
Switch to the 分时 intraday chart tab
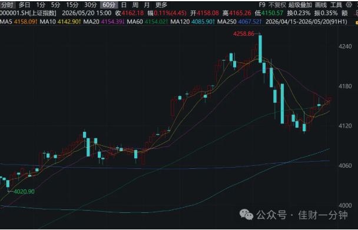coord(8,5)
